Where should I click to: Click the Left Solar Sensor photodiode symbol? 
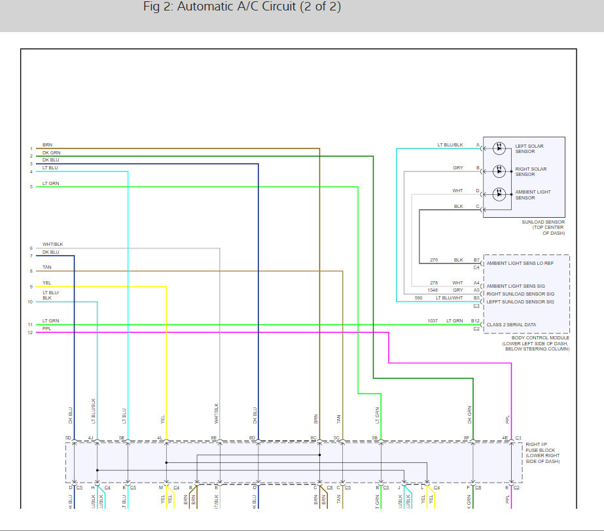499,148
